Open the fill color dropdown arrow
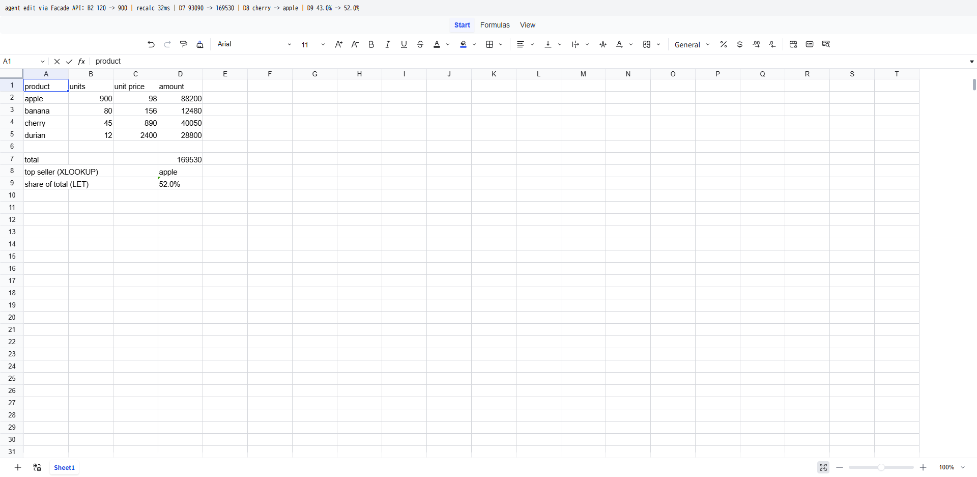Image resolution: width=977 pixels, height=477 pixels. point(474,44)
